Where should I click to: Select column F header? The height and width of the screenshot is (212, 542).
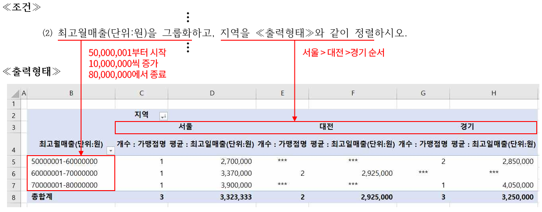353,94
